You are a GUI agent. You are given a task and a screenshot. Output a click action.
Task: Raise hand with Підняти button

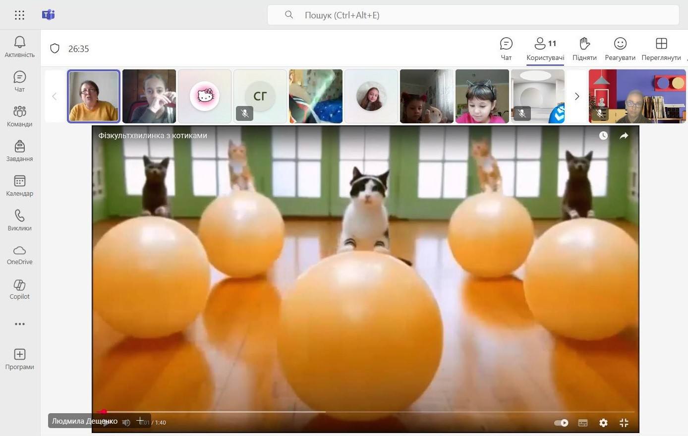point(584,49)
